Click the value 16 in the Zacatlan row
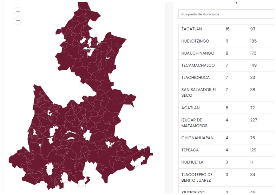This screenshot has width=276, height=195. pos(227,29)
